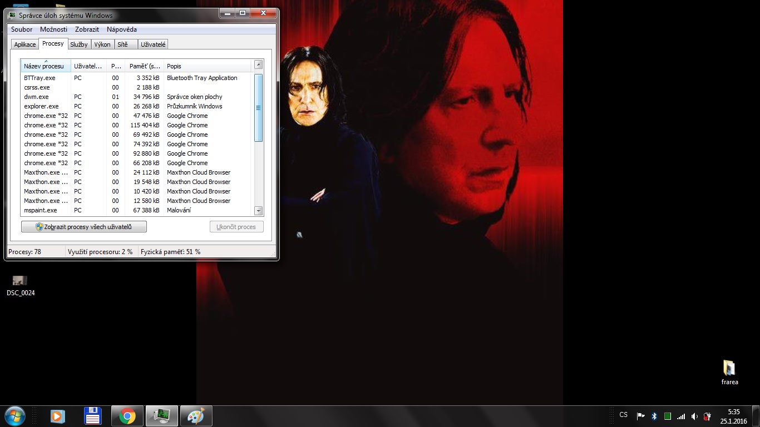The width and height of the screenshot is (760, 427).
Task: Click the Paint taskbar icon
Action: tap(196, 416)
